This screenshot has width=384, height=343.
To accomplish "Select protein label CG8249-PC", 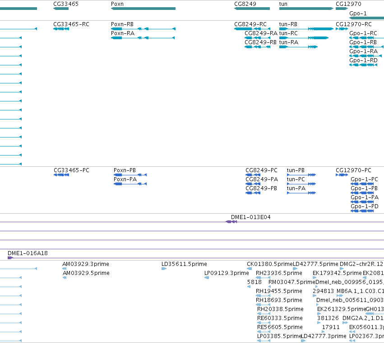I will tap(262, 170).
